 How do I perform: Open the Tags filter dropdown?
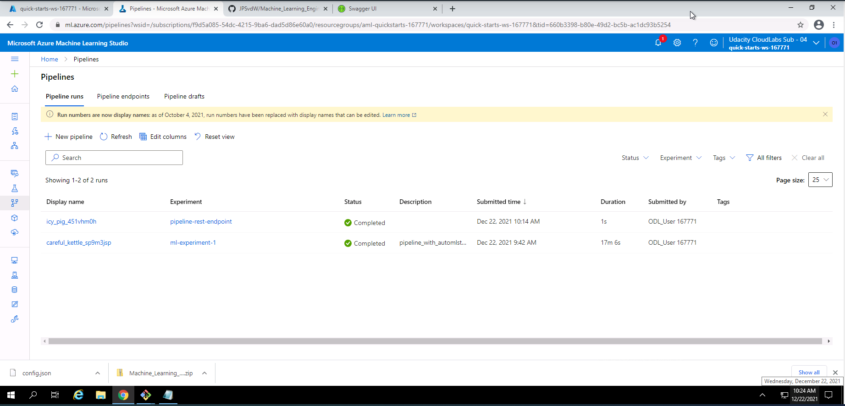click(724, 158)
